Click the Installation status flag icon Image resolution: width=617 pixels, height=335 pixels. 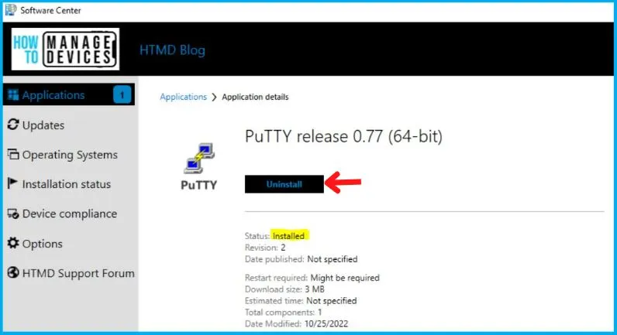click(x=12, y=183)
